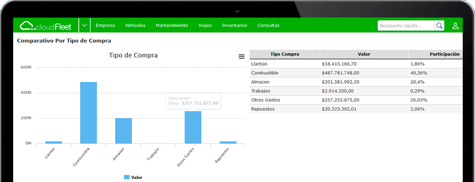
Task: Click the Otros Gastos bar in the chart
Action: click(x=193, y=127)
